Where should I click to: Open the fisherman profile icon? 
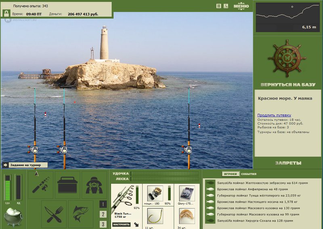pyautogui.click(x=94, y=185)
